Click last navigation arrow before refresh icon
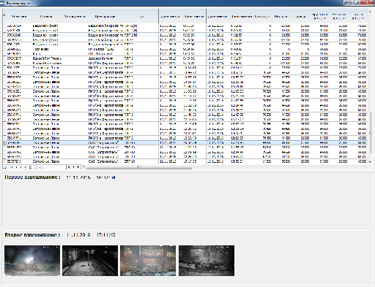This screenshot has height=287, width=375. point(26,167)
